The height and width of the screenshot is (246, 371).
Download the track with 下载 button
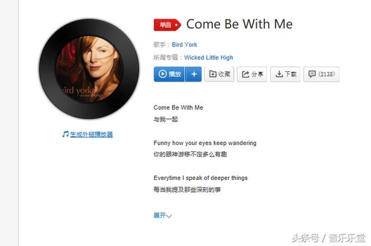click(285, 74)
